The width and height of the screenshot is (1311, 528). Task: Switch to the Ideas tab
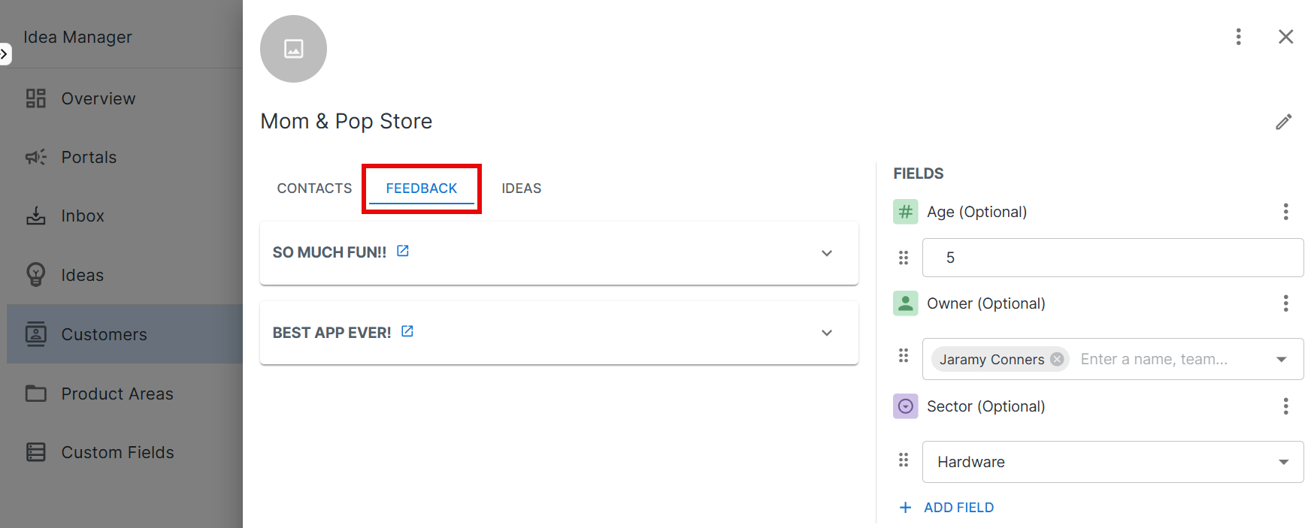pyautogui.click(x=521, y=189)
